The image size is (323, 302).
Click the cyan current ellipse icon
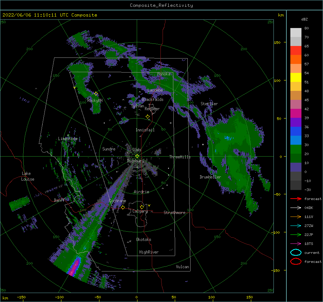(296, 252)
